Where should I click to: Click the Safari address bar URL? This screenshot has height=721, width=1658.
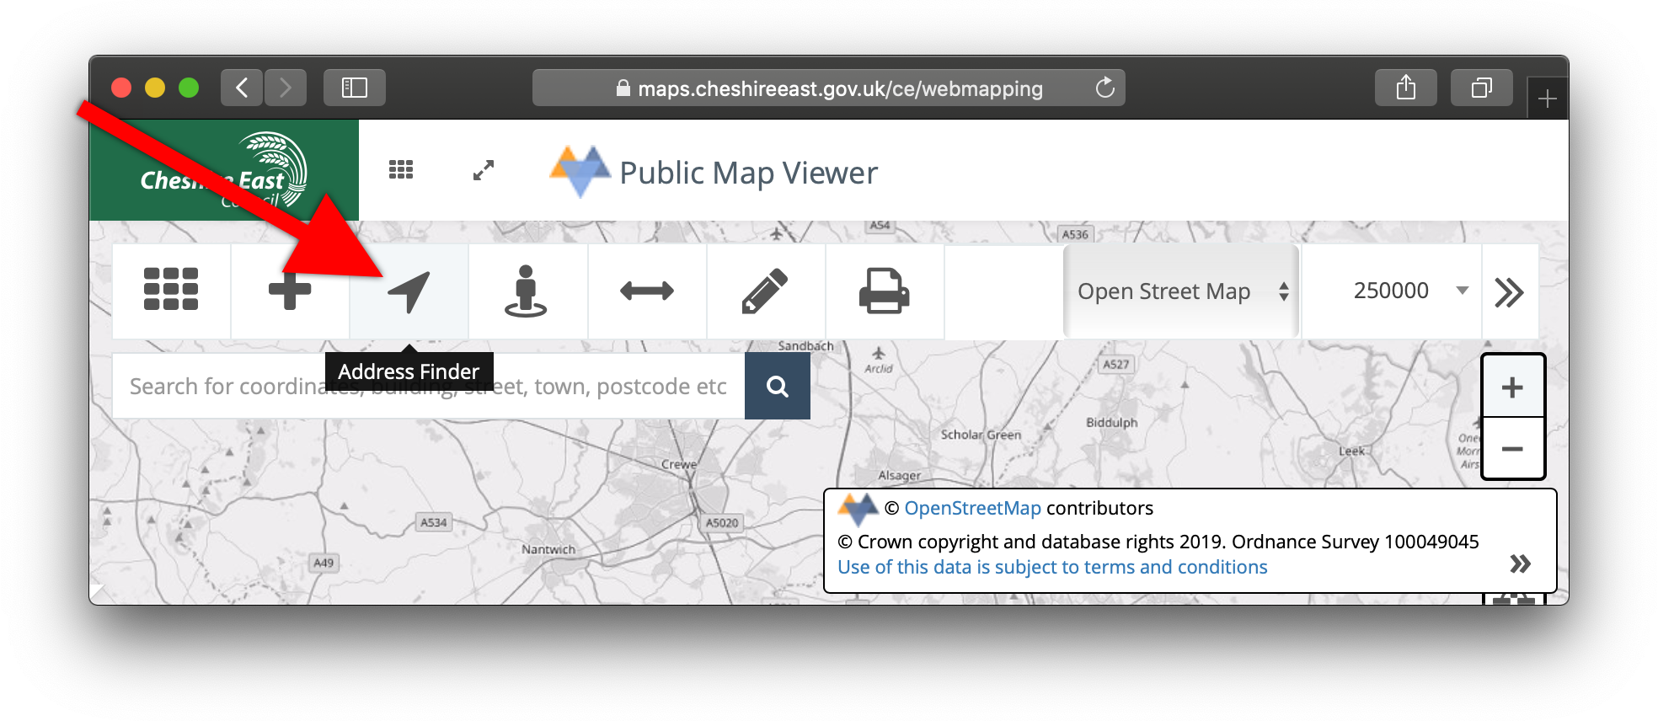point(839,88)
